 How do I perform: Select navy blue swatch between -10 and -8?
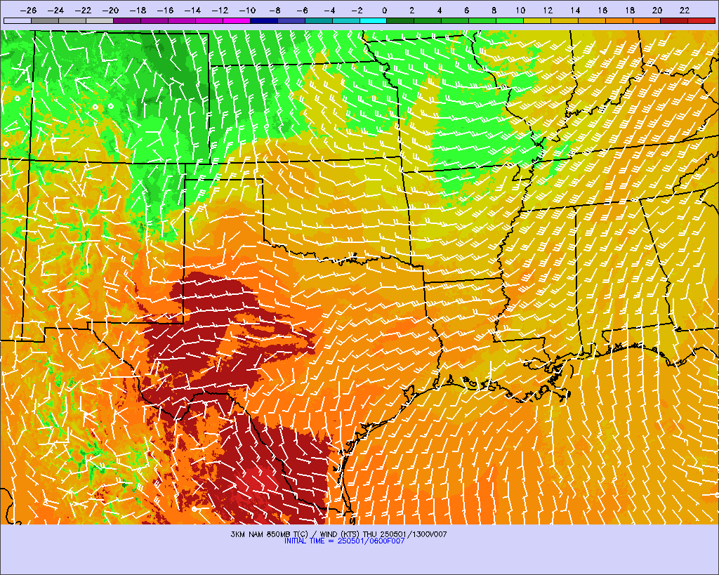click(x=264, y=20)
